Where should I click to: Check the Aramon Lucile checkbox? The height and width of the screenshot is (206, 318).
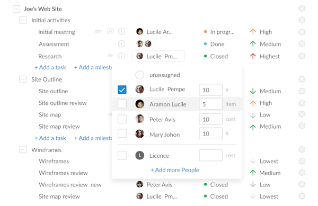pyautogui.click(x=122, y=104)
